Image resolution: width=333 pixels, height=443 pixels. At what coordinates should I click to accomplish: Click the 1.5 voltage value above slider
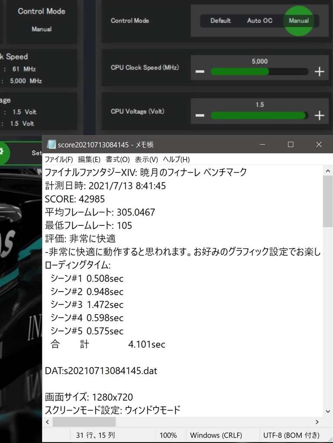pyautogui.click(x=259, y=105)
